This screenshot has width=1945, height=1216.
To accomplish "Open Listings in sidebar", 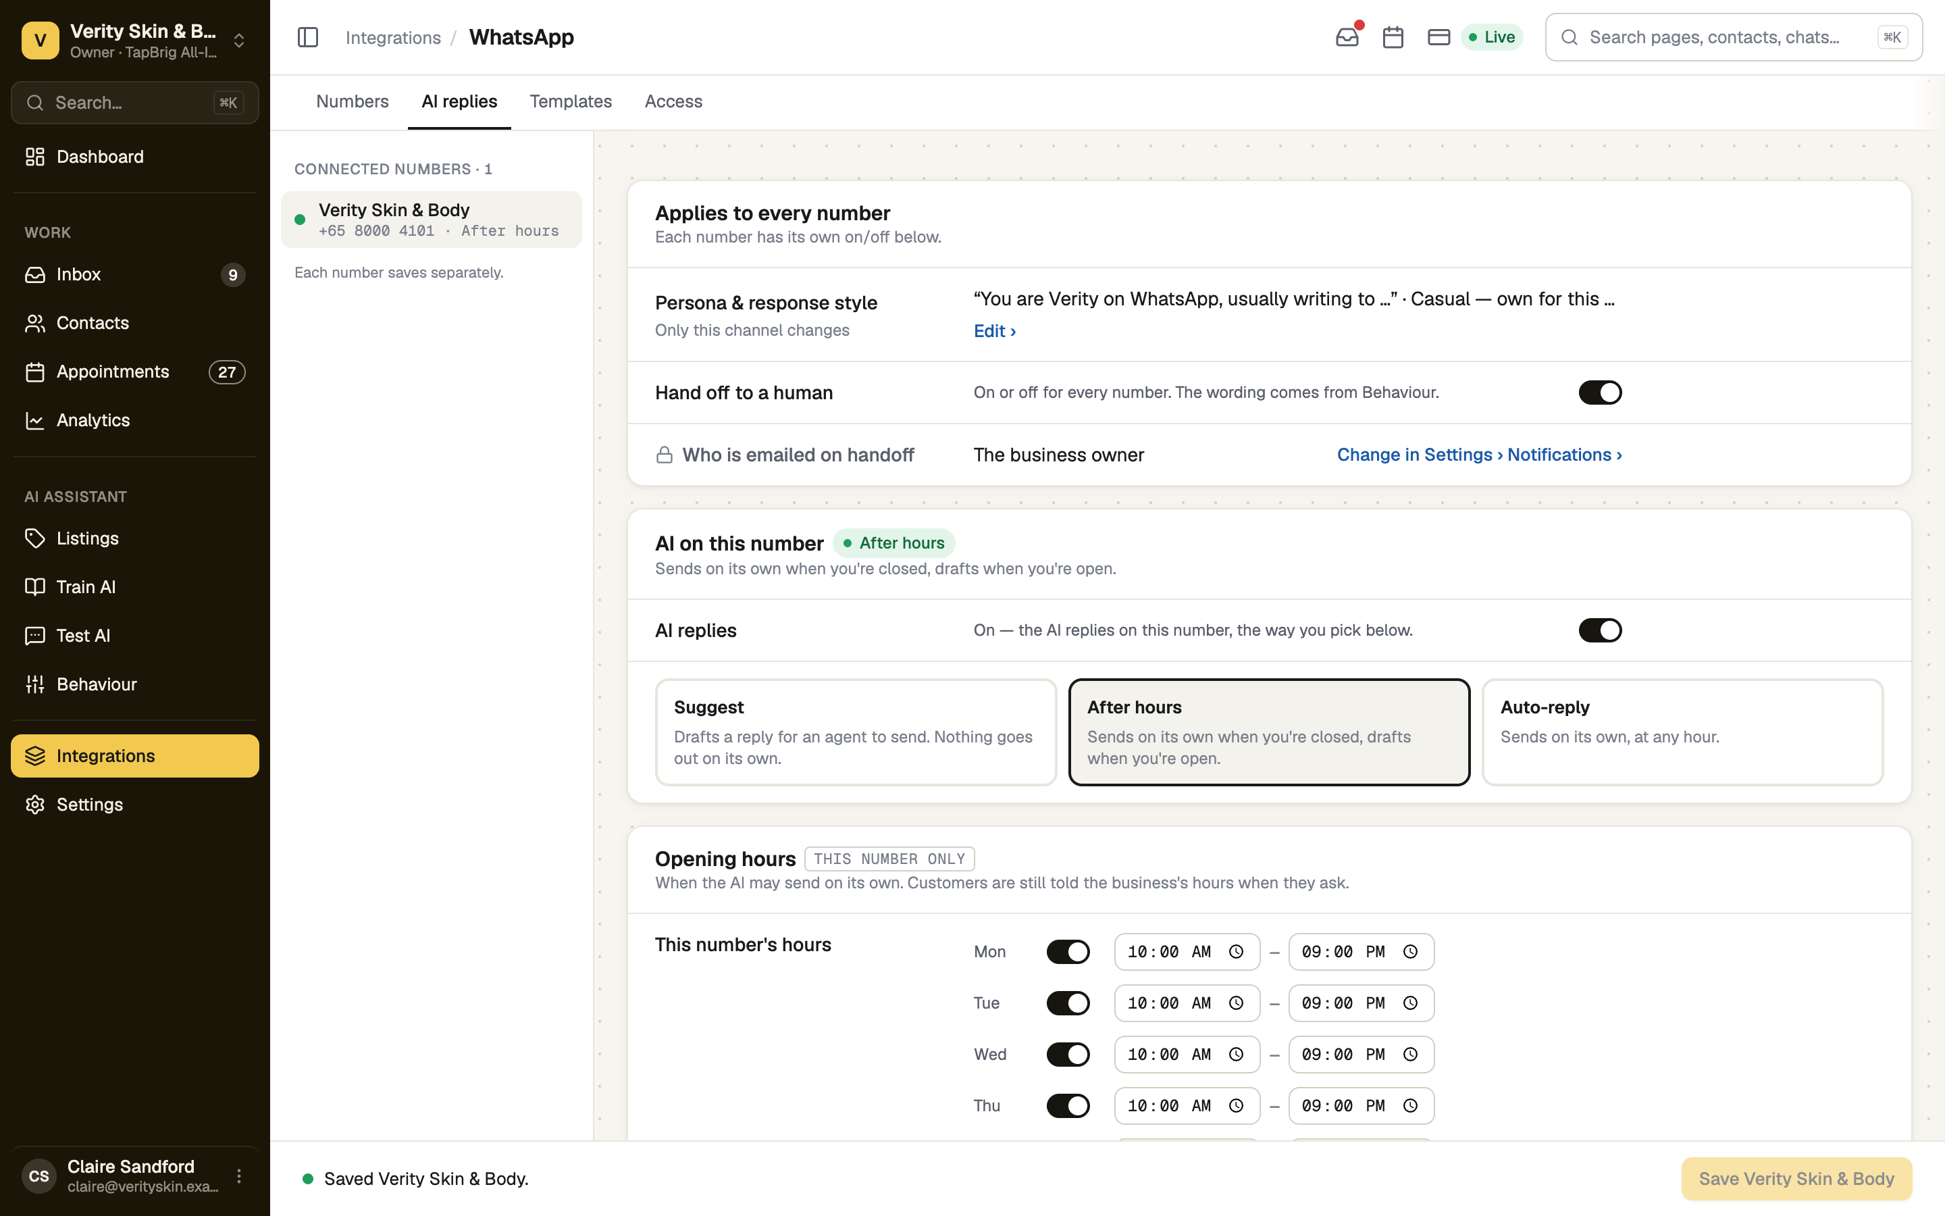I will tap(135, 538).
